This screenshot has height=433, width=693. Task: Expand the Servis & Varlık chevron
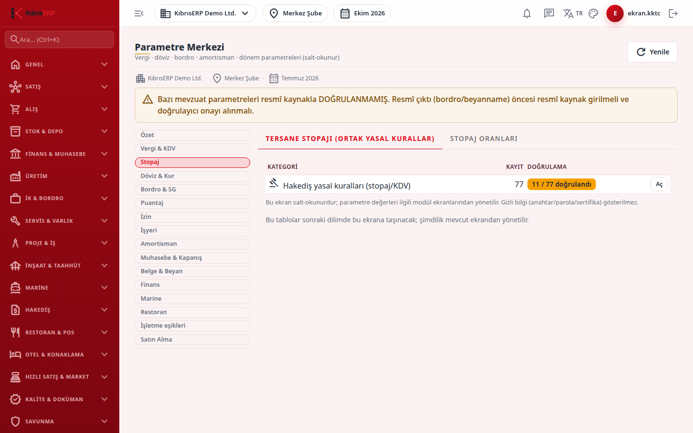[x=104, y=221]
